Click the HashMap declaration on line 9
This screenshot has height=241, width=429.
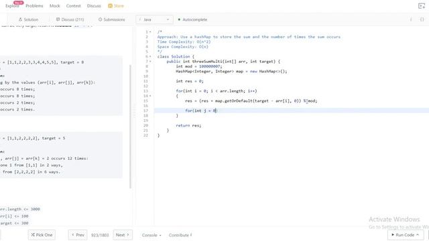[231, 72]
